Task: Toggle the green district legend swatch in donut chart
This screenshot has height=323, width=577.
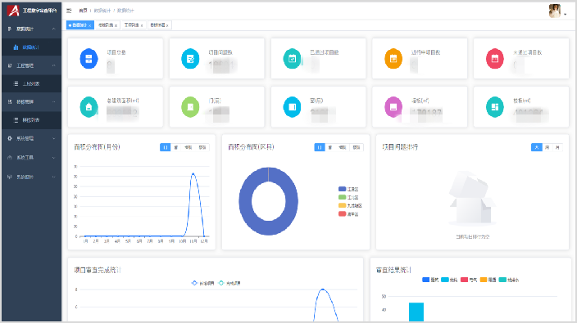Action: coord(343,197)
